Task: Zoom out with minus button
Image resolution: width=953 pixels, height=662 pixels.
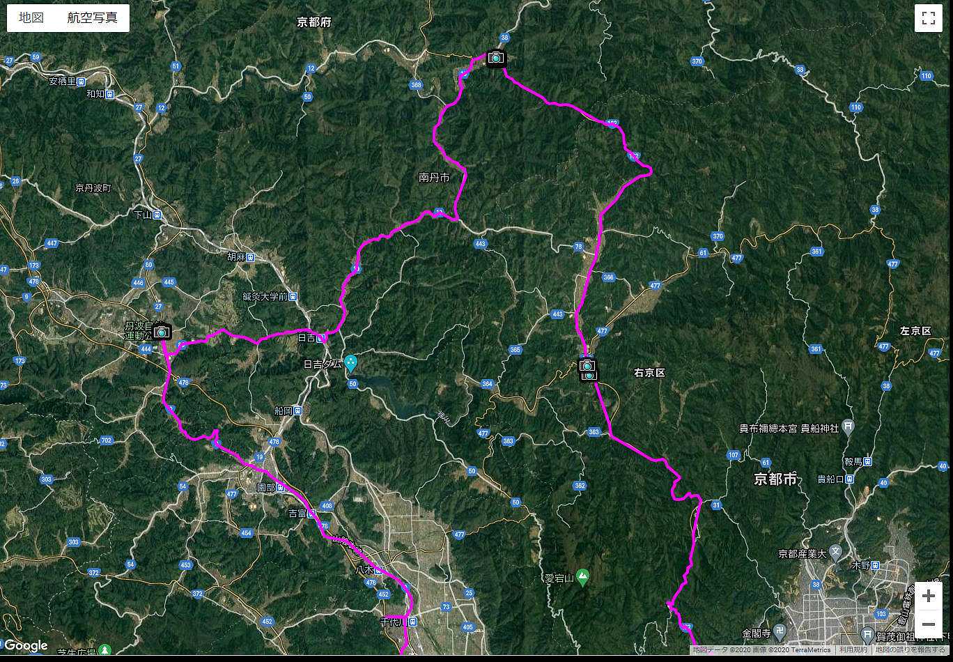Action: coord(928,624)
